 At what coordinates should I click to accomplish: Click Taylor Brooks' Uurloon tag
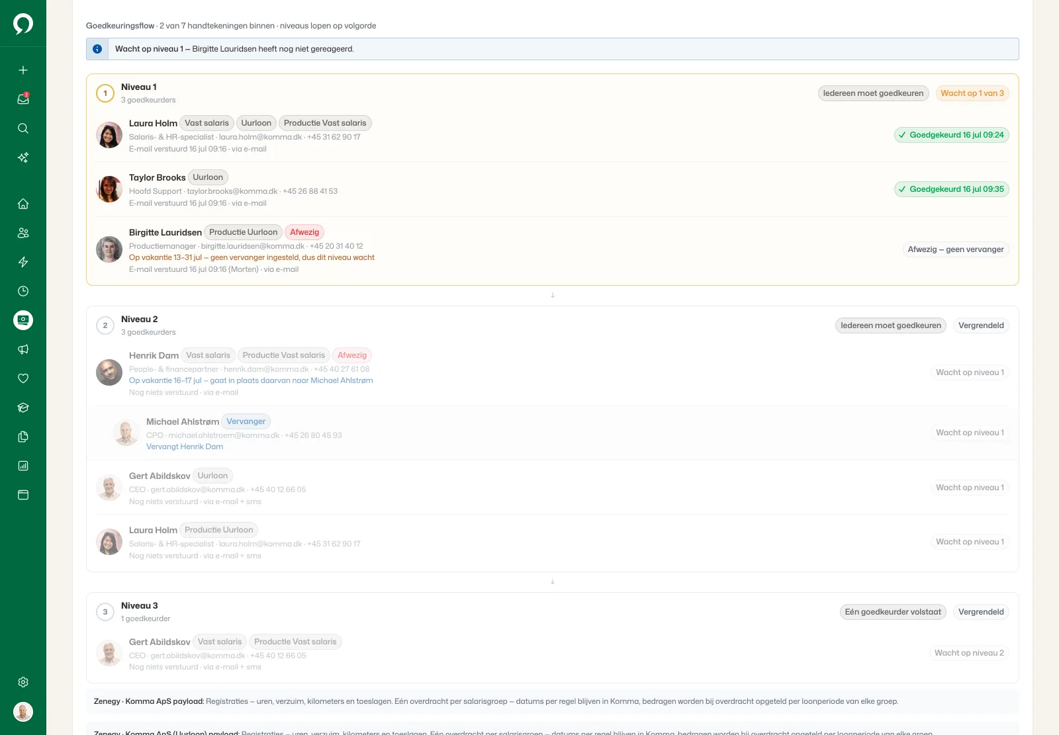208,177
